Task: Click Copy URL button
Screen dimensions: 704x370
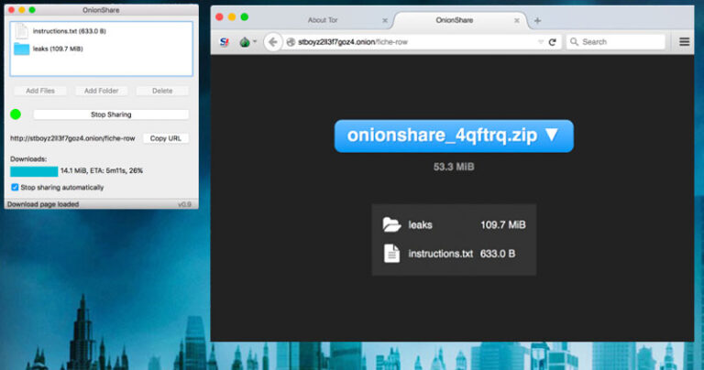Action: click(x=165, y=138)
